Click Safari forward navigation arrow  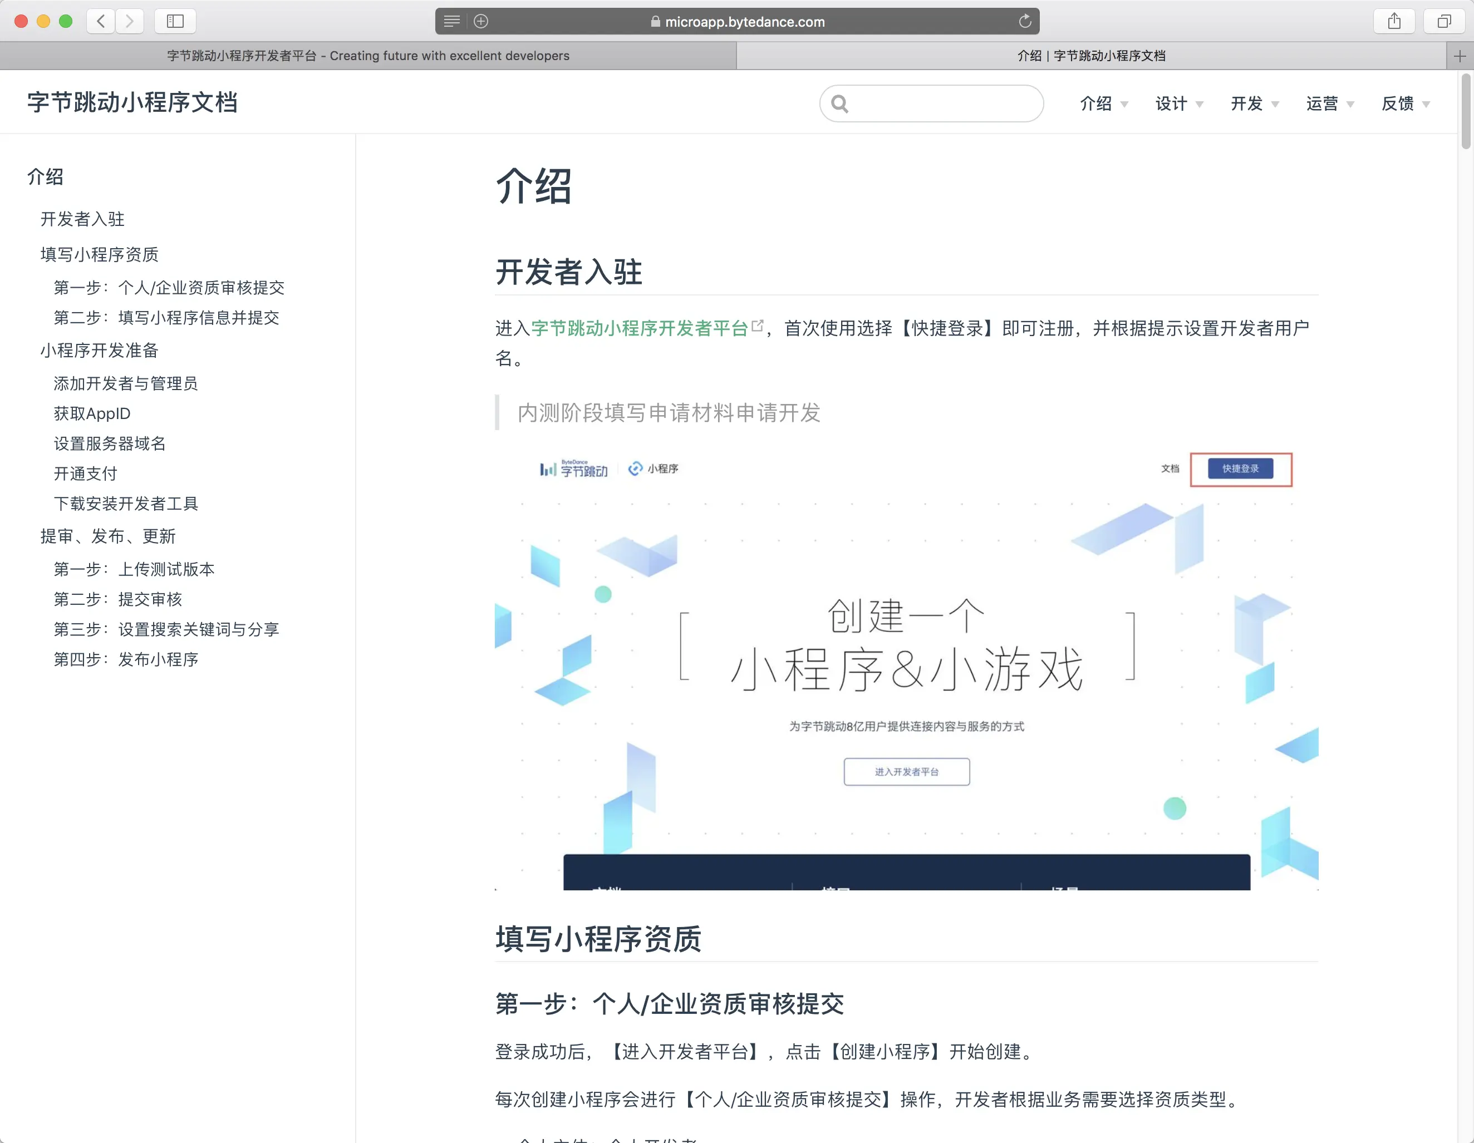[x=130, y=21]
